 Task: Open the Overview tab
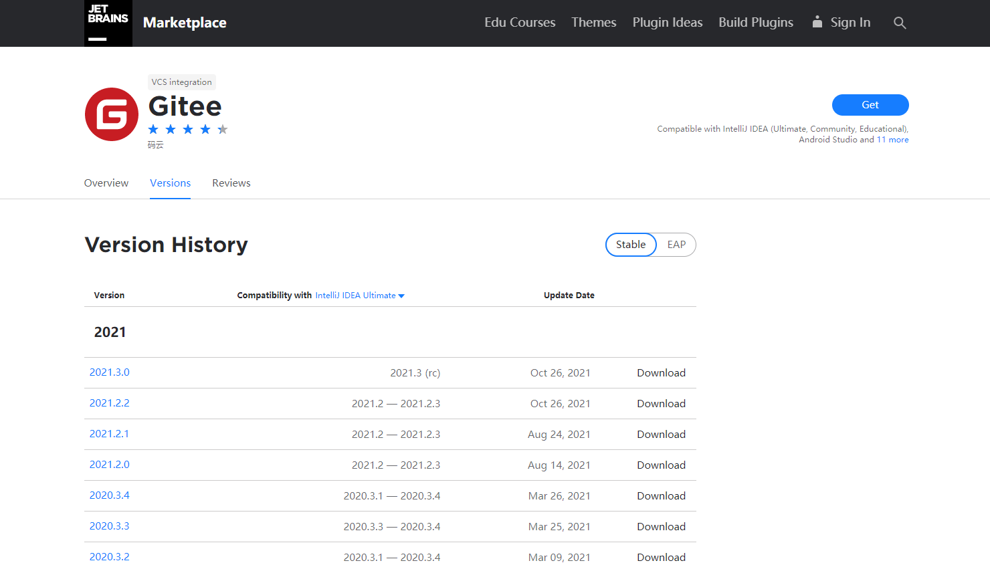(x=106, y=183)
